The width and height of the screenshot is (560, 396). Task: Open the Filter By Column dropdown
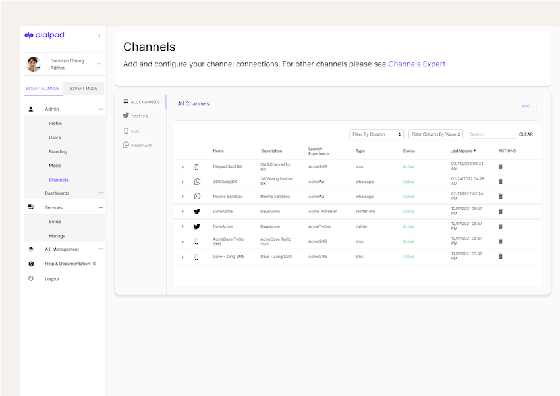[377, 134]
